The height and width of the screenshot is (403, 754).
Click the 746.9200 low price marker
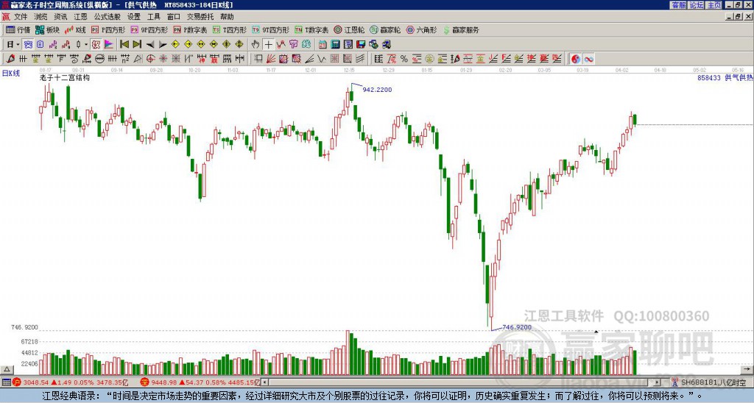[517, 327]
